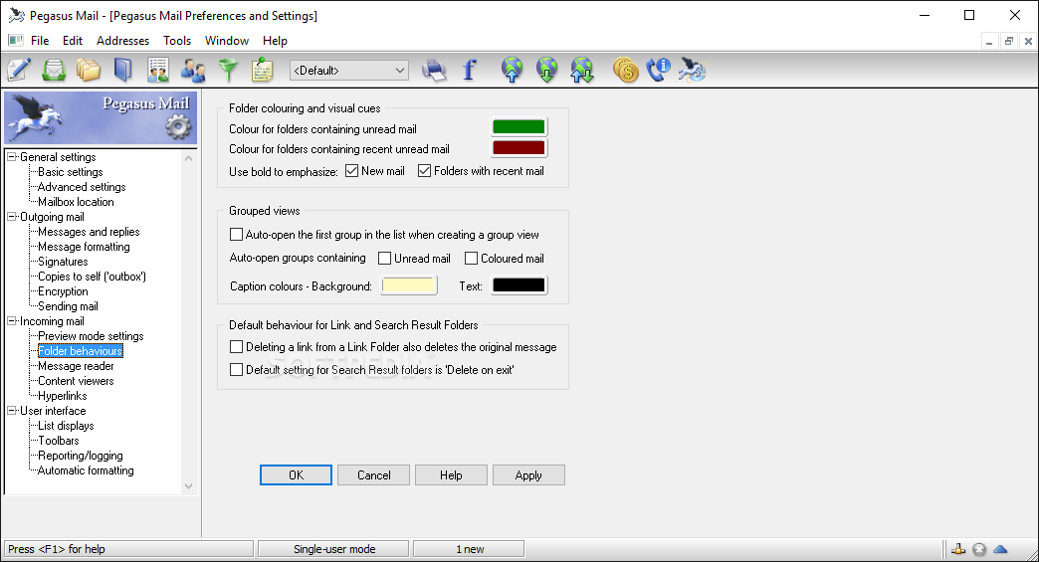Select Encryption tree item
This screenshot has width=1039, height=562.
coord(63,291)
